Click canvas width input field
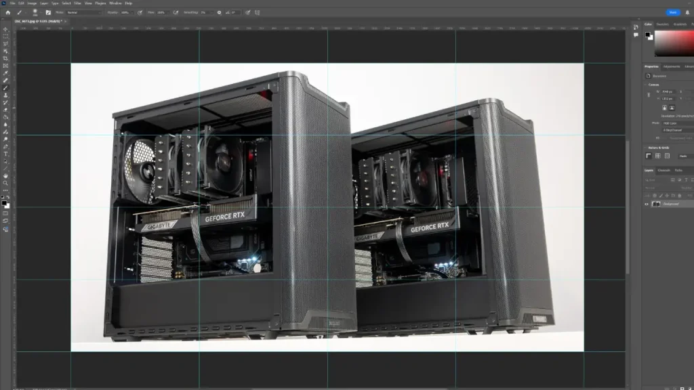This screenshot has width=694, height=390. click(x=669, y=91)
